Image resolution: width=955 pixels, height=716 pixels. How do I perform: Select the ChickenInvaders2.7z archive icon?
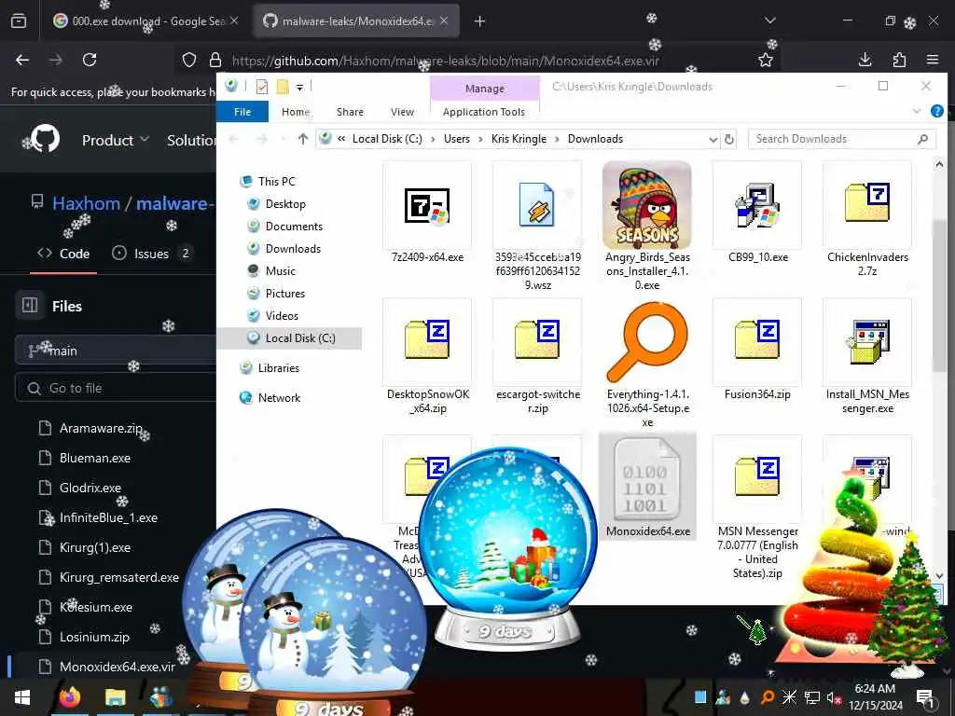click(867, 202)
